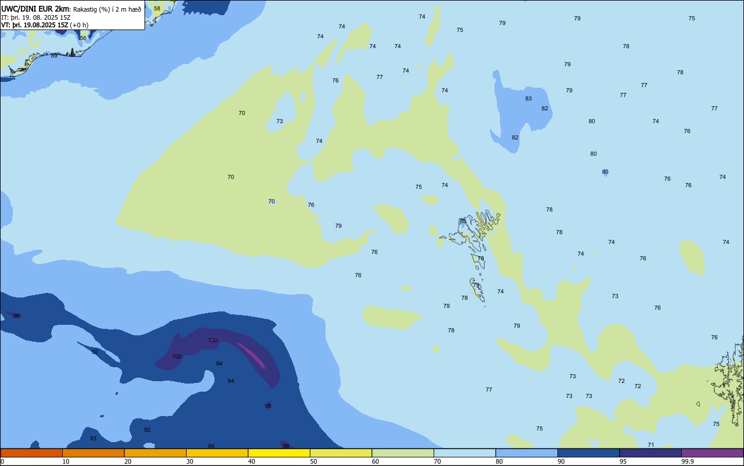Screen dimensions: 744x466
Task: Select the 20–30 amber legend swatch
Action: tap(155, 453)
